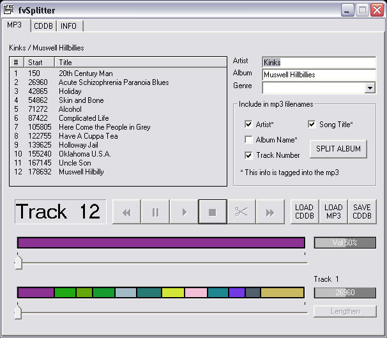Image resolution: width=387 pixels, height=338 pixels.
Task: Click the lower track slider thumb
Action: [x=18, y=312]
